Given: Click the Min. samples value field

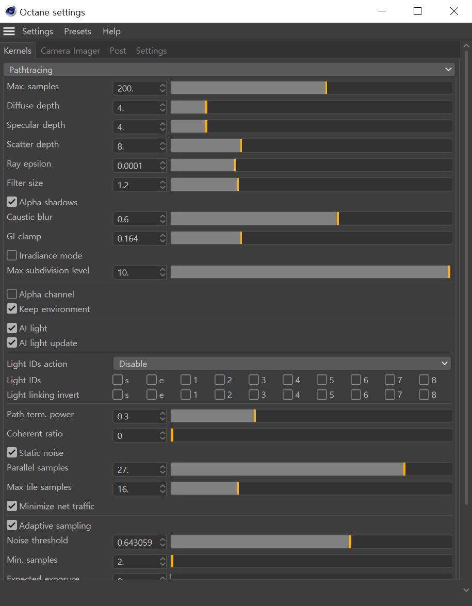Looking at the screenshot, I should [x=136, y=562].
